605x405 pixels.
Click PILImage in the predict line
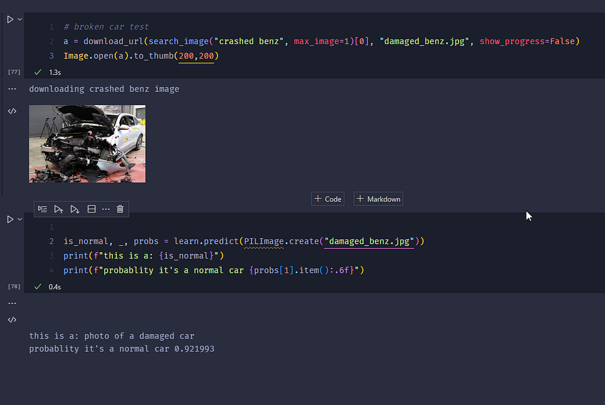(x=264, y=241)
